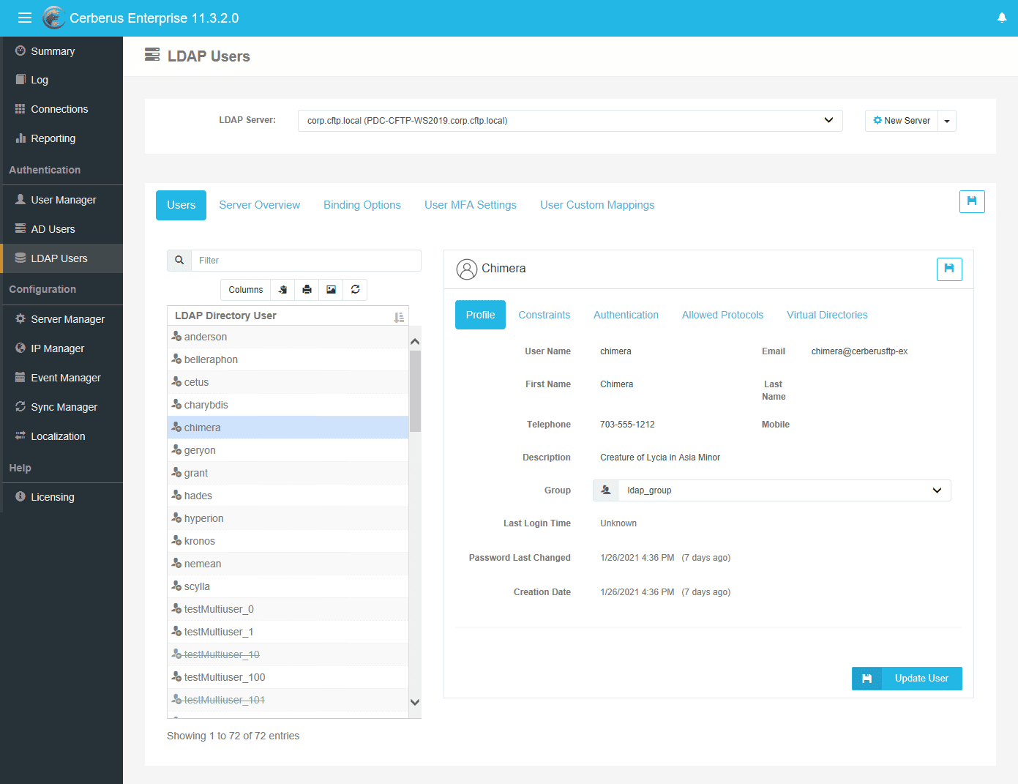Screen dimensions: 1018x784
Task: Sort the LDAP Directory User column
Action: (x=399, y=316)
